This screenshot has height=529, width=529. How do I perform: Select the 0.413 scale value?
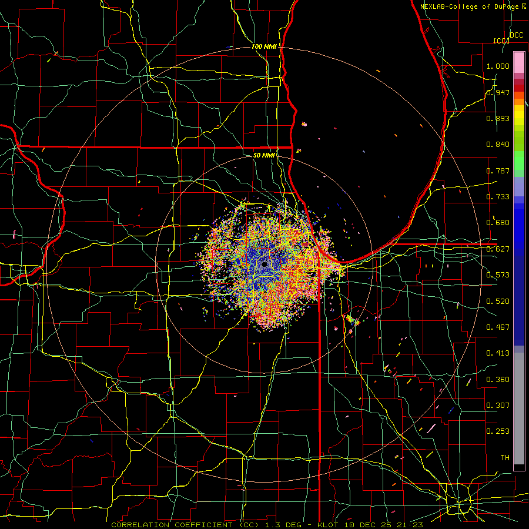pyautogui.click(x=498, y=353)
